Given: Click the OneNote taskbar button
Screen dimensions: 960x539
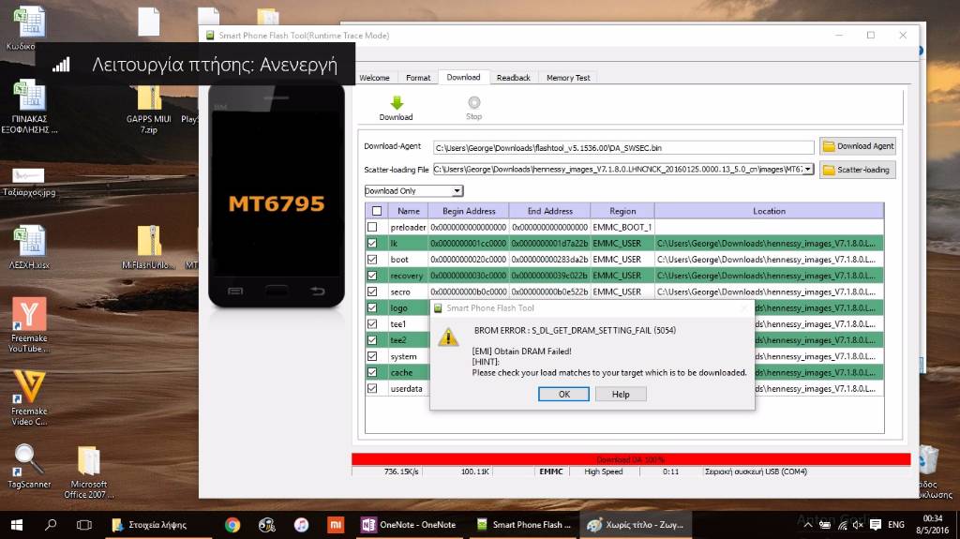Looking at the screenshot, I should tap(409, 525).
